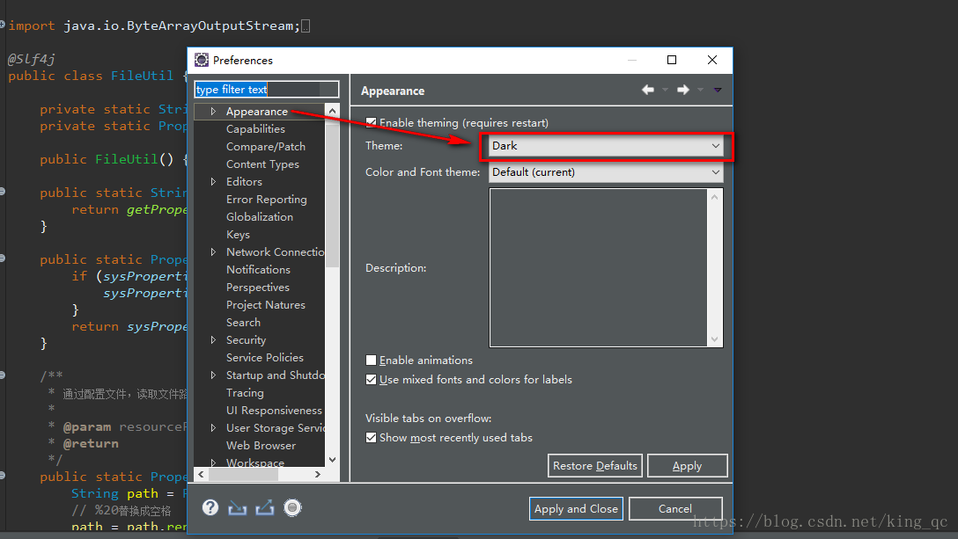This screenshot has height=539, width=958.
Task: Click the tree horizontal scrollbar left arrow
Action: pyautogui.click(x=201, y=474)
